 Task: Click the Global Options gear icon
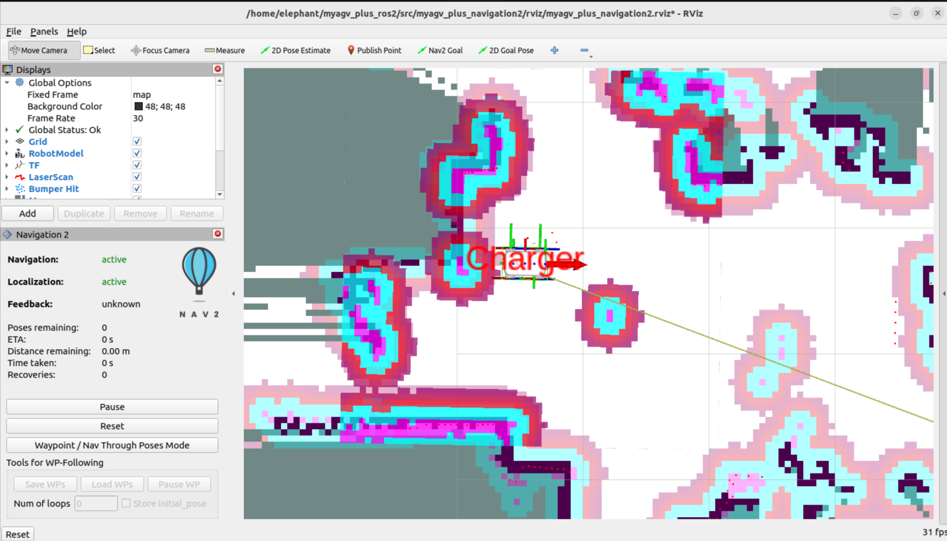coord(20,82)
